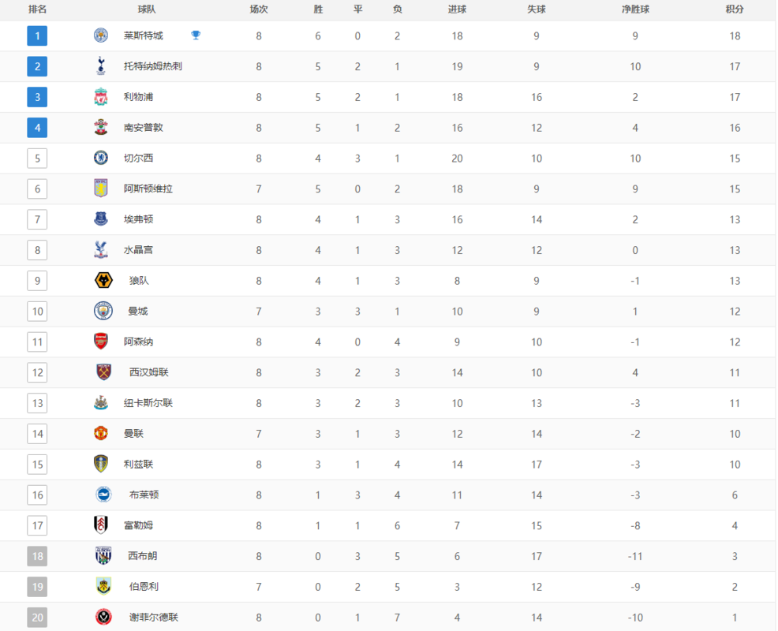The image size is (778, 631).
Task: Click the Liverpool club crest
Action: (101, 97)
